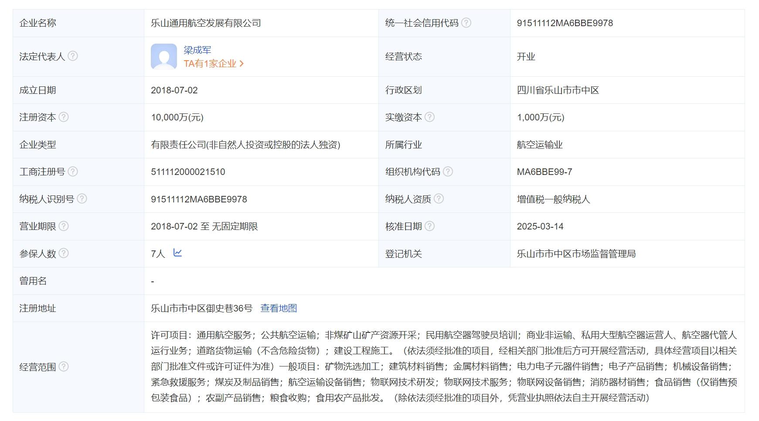Click the company name 乐山通用航空发展有限公司
The image size is (759, 421).
(x=206, y=23)
